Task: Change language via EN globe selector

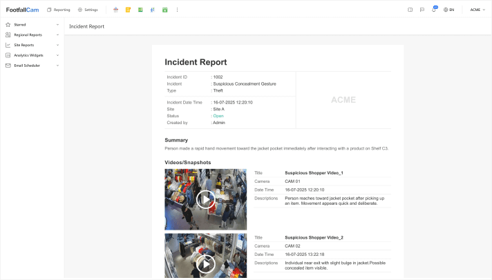Action: (x=448, y=10)
